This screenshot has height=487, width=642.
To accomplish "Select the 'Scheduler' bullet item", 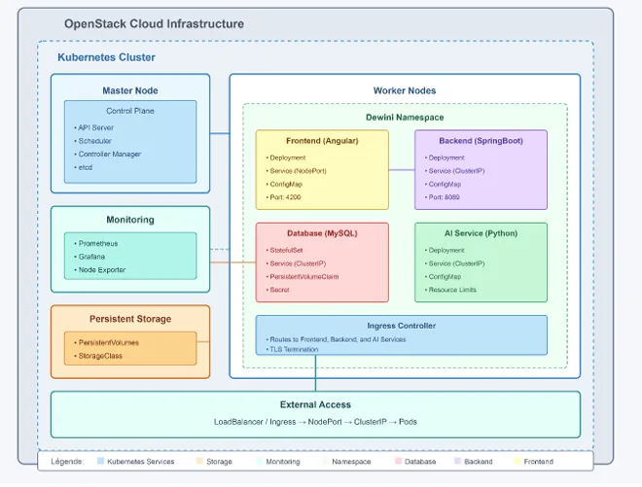I will click(92, 141).
